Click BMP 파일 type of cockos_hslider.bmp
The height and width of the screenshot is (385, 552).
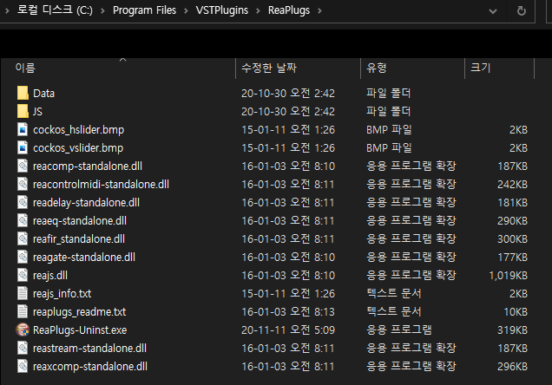coord(389,130)
